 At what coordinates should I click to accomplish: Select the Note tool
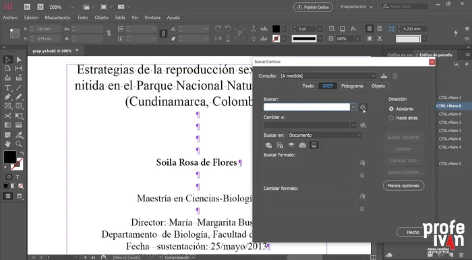click(x=8, y=135)
